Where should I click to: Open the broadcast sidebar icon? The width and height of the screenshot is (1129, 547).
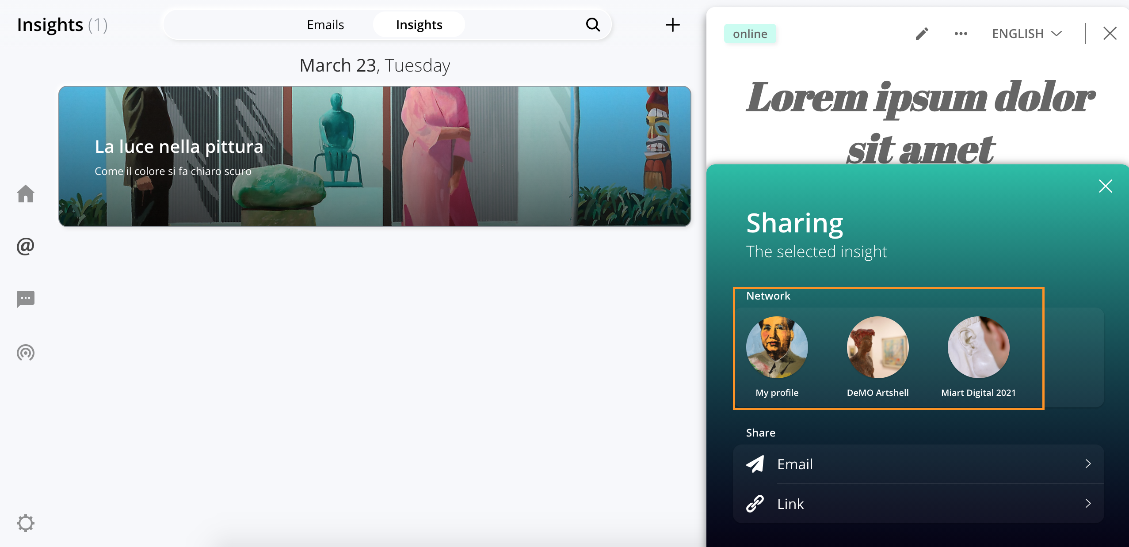pyautogui.click(x=26, y=353)
